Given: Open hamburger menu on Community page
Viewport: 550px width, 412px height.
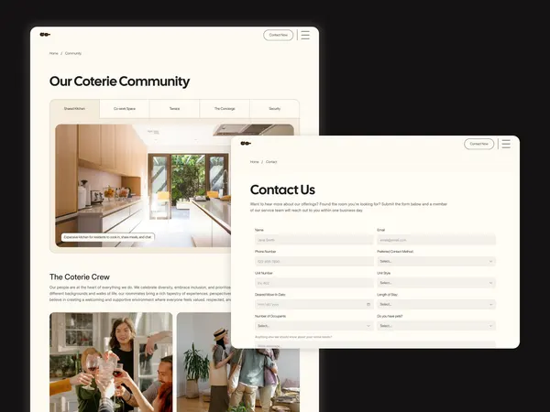Looking at the screenshot, I should pyautogui.click(x=305, y=35).
